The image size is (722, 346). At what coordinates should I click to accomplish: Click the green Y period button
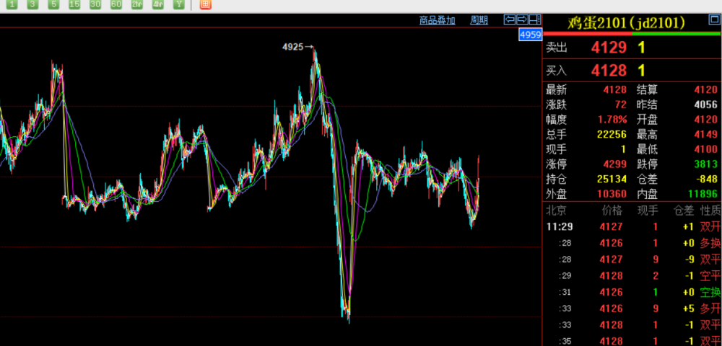click(178, 4)
